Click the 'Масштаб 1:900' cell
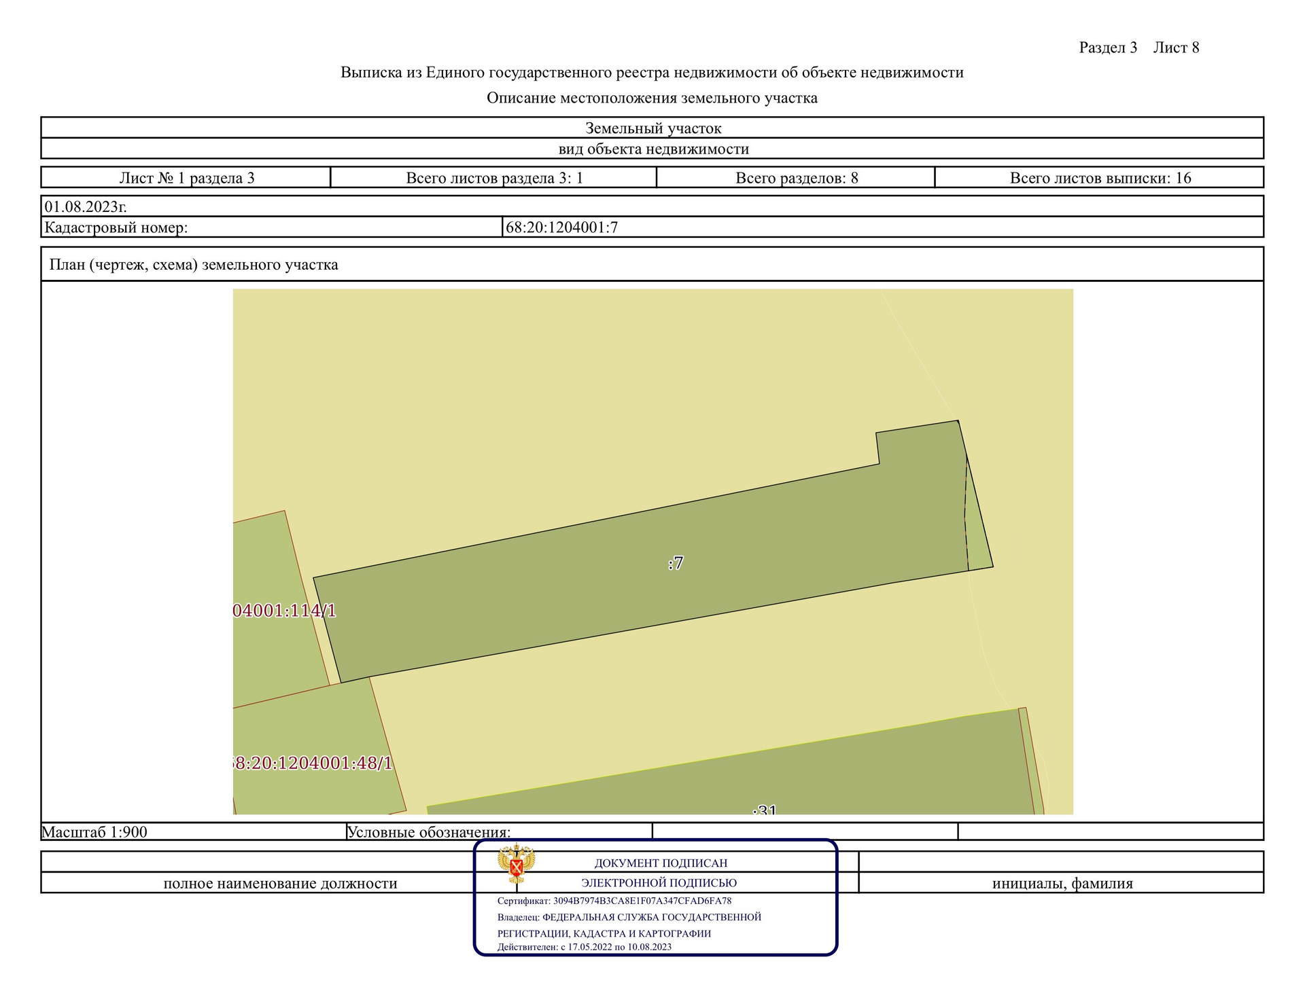Image resolution: width=1305 pixels, height=1008 pixels. [94, 831]
